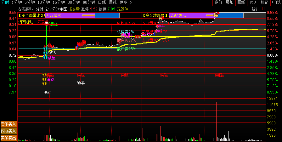Click the hand icon on 资金攻击度 bar
This screenshot has width=282, height=142.
click(x=216, y=14)
